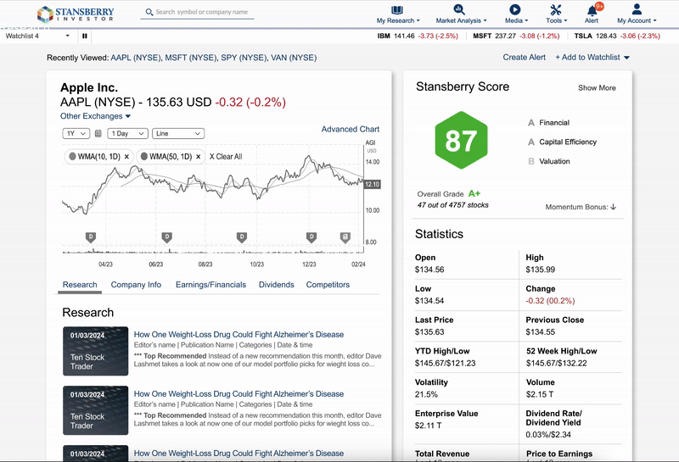This screenshot has height=462, width=679.
Task: Switch to the Competitors tab
Action: pos(328,285)
